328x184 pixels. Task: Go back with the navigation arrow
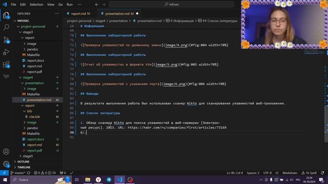pyautogui.click(x=97, y=5)
